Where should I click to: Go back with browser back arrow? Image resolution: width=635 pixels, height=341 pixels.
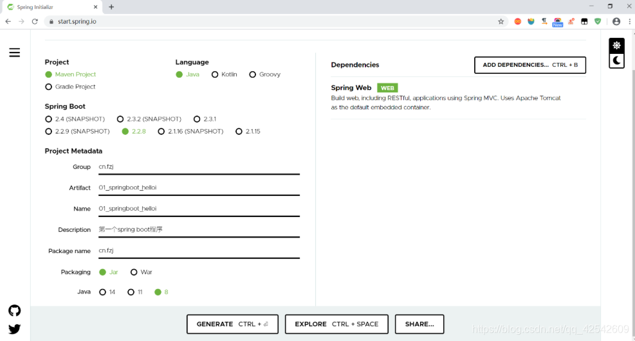tap(8, 21)
